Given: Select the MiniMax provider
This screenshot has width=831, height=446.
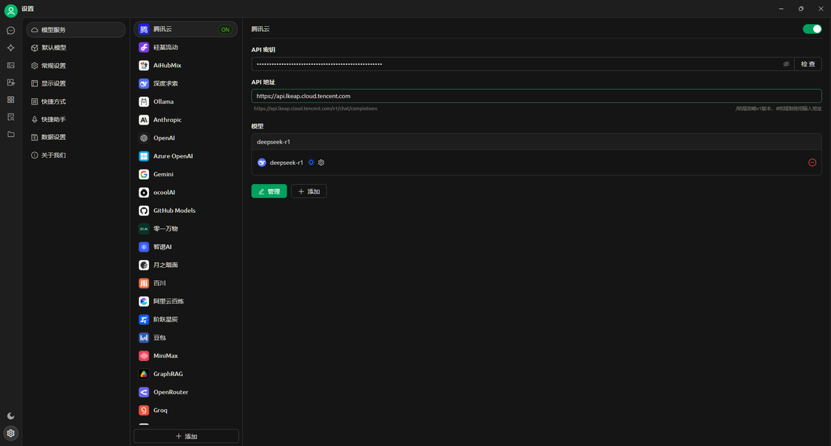Looking at the screenshot, I should (186, 355).
